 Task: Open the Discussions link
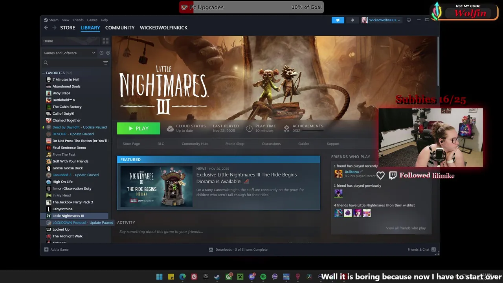tap(271, 144)
